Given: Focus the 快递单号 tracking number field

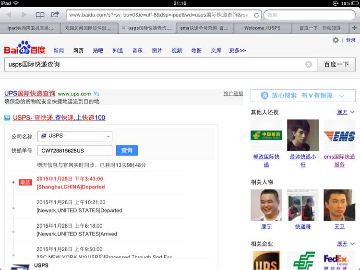Looking at the screenshot, I should point(75,151).
